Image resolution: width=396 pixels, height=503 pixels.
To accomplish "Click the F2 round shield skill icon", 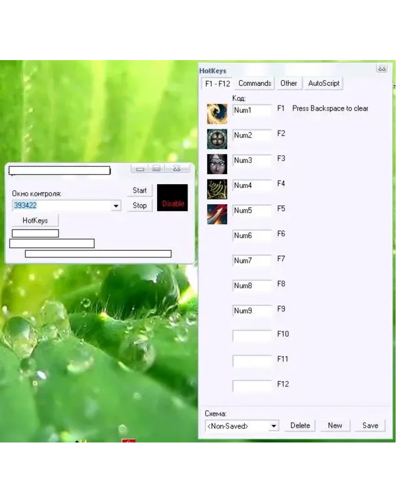I will (217, 139).
